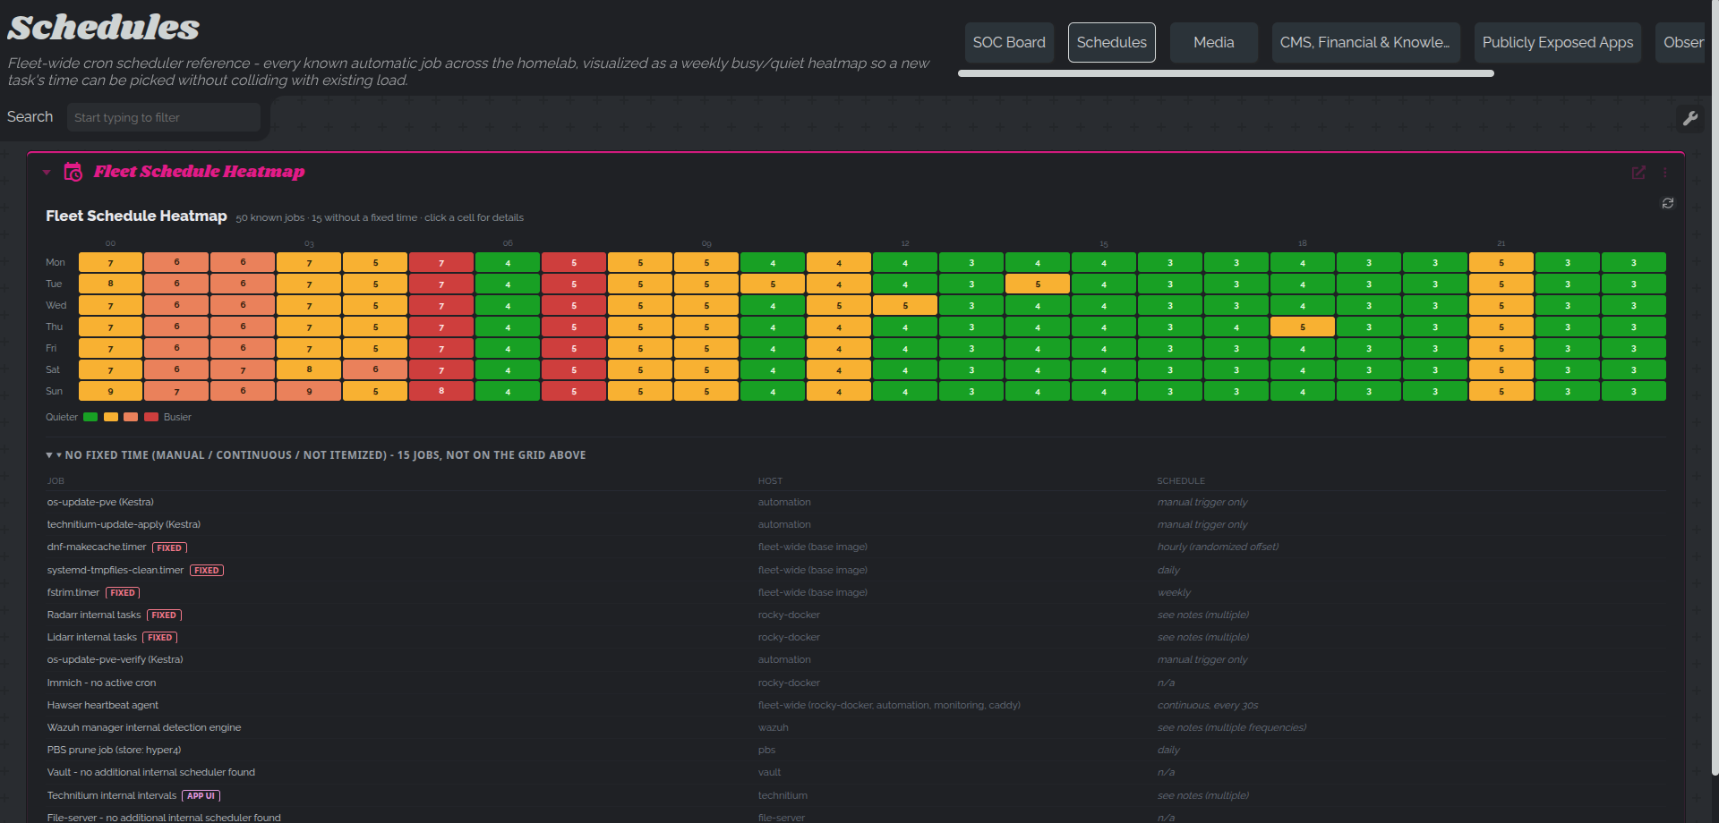The image size is (1719, 823).
Task: Click the FIXED badge on systemd-tmpfiles-clean.timer
Action: [207, 570]
